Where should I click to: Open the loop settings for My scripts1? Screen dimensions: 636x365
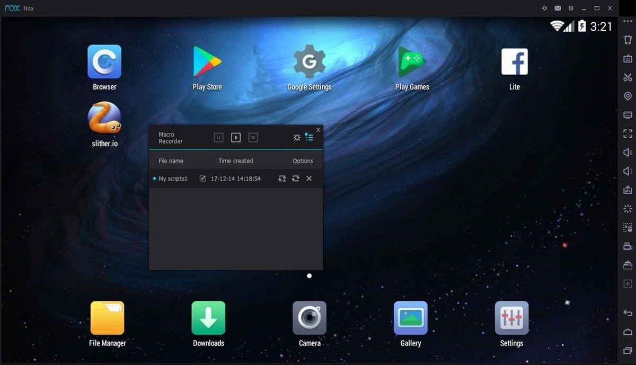[282, 179]
